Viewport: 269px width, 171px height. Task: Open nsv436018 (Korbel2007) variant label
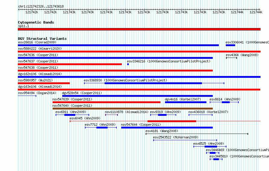pyautogui.click(x=208, y=112)
